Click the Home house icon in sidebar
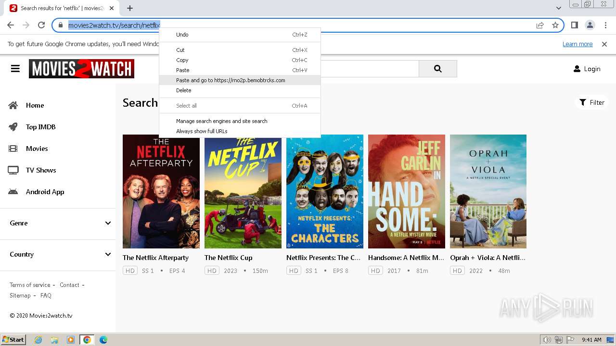The image size is (616, 346). point(13,105)
